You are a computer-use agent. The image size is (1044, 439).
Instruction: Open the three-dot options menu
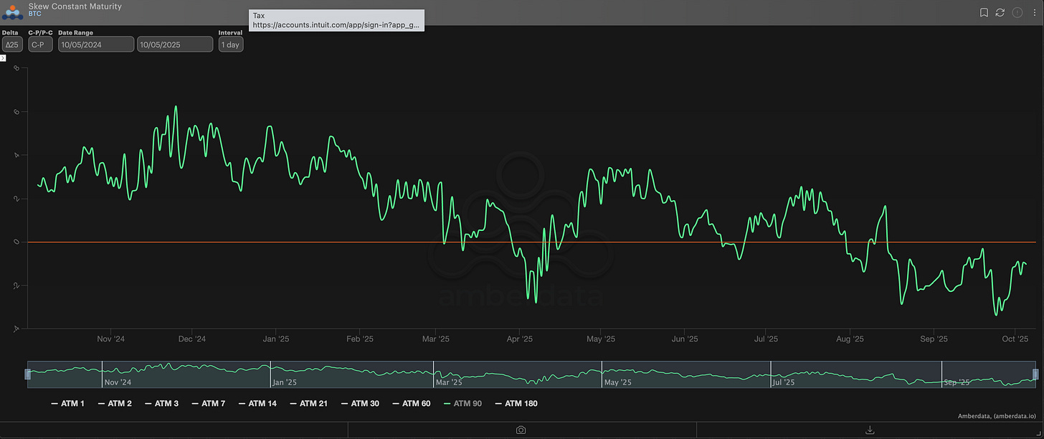(x=1033, y=12)
